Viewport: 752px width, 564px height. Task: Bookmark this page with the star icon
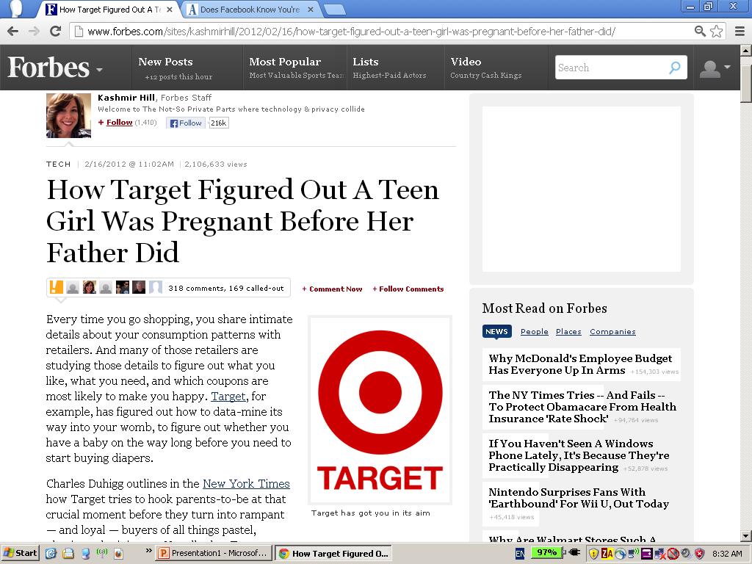point(717,32)
